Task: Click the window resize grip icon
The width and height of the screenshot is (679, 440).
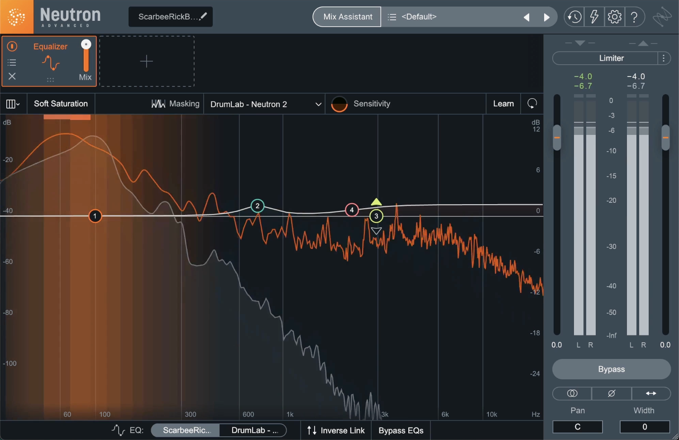Action: tap(675, 436)
